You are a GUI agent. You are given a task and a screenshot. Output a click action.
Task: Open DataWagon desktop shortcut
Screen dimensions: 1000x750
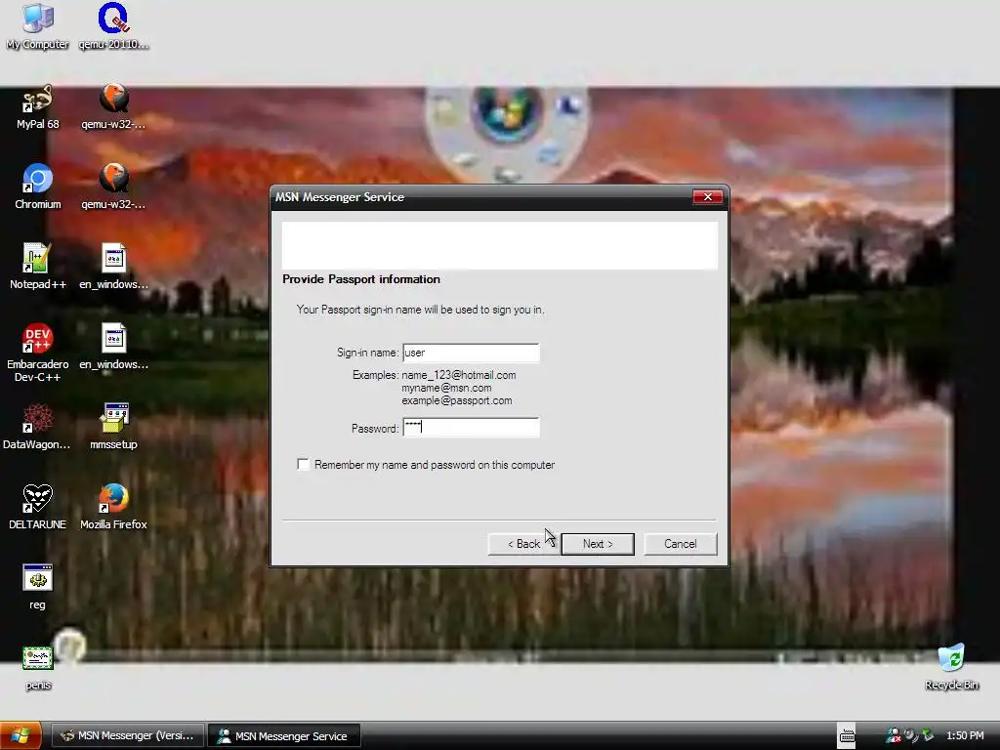coord(37,428)
